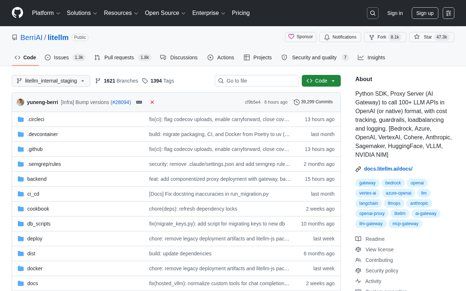
Task: Click the mcp-gateway topic tag
Action: [x=405, y=224]
